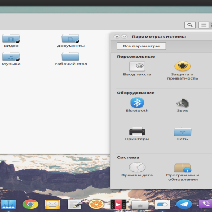Click the Все параметры button
The width and height of the screenshot is (212, 212).
tap(141, 46)
